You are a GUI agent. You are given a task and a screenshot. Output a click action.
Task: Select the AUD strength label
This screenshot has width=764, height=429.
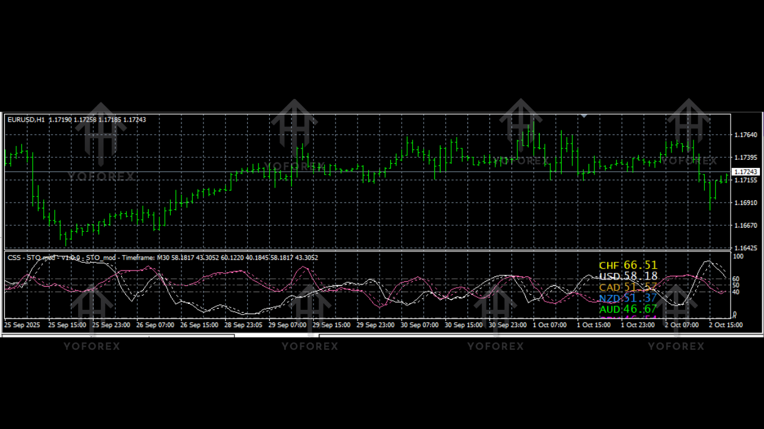click(628, 309)
